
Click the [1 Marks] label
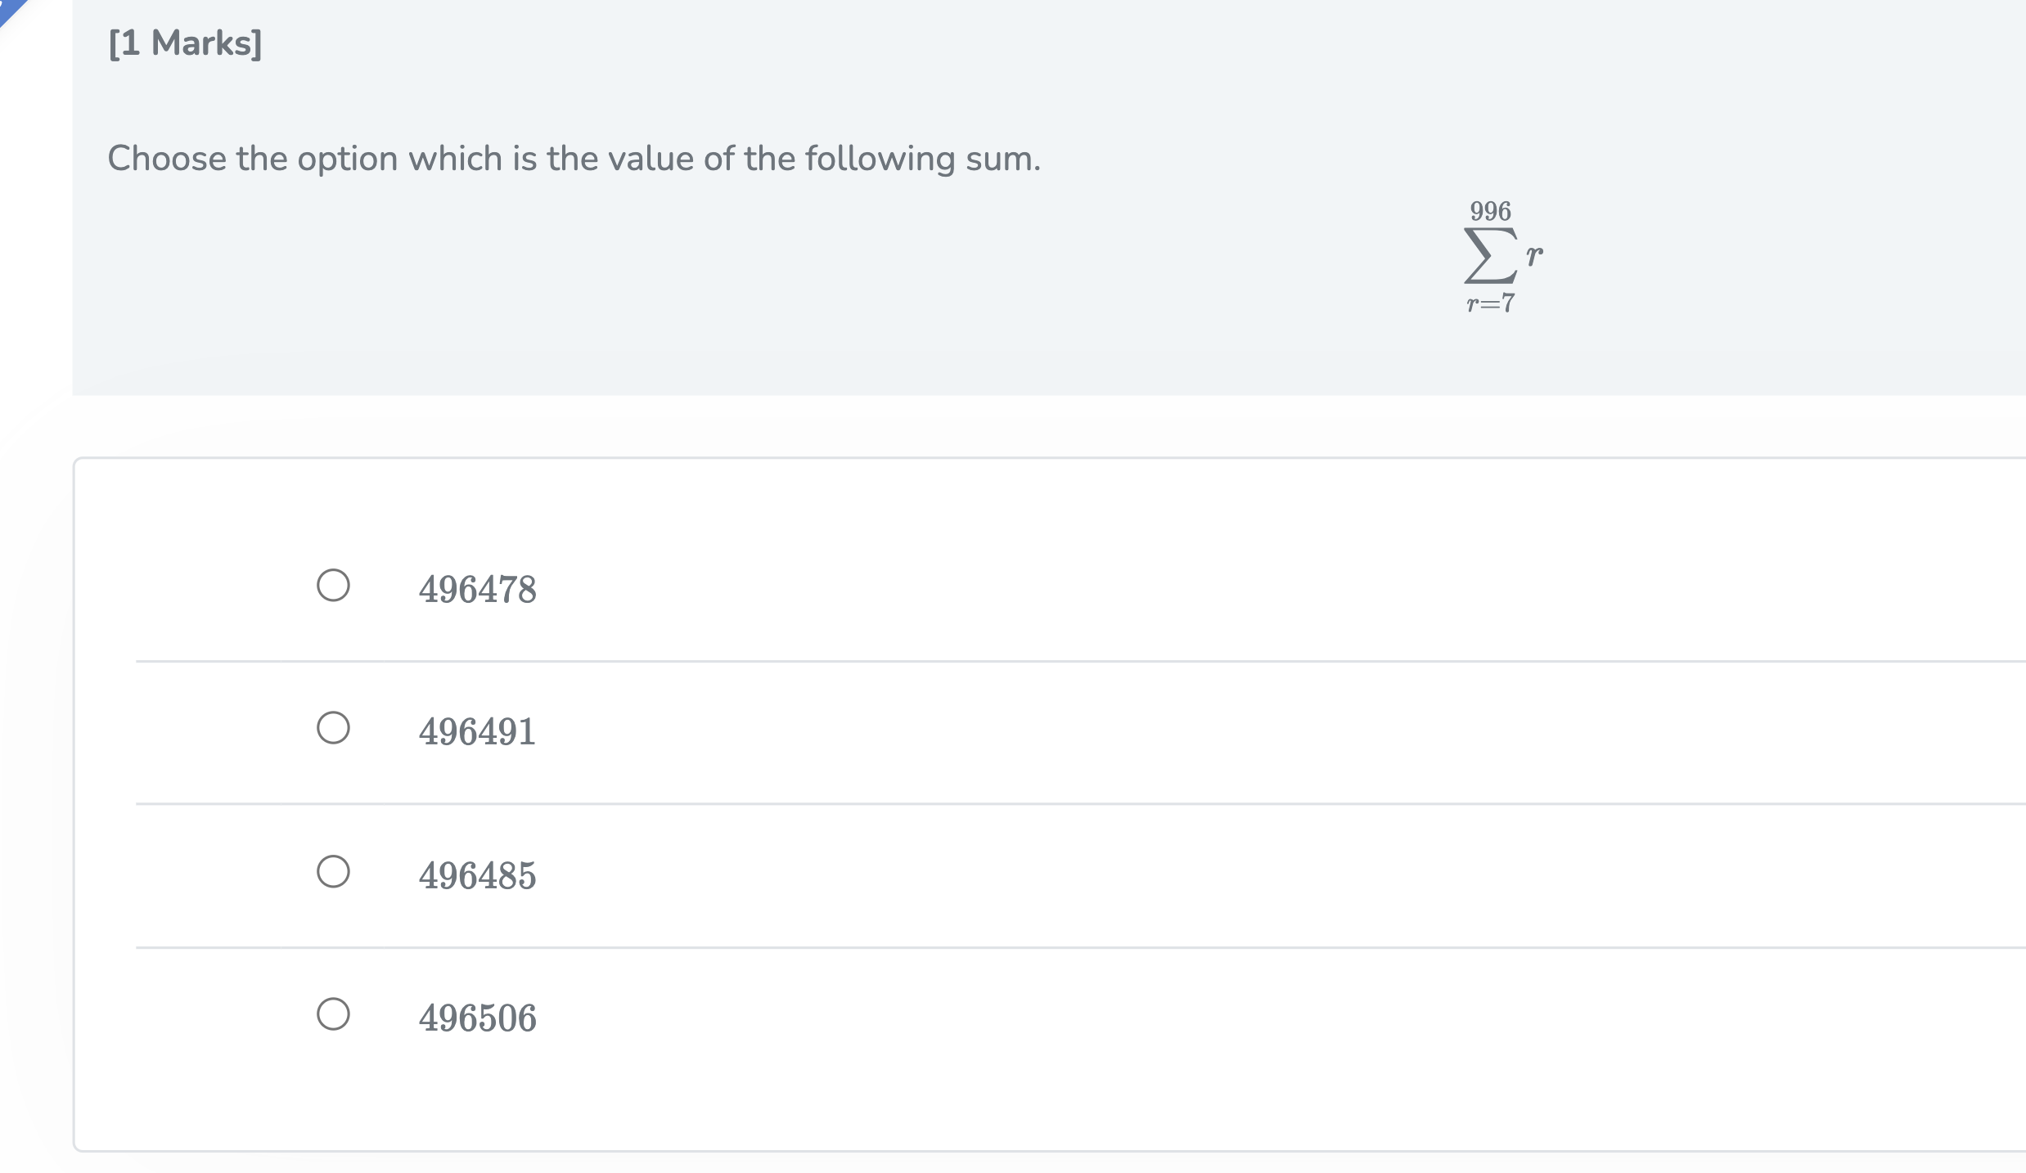(x=185, y=43)
